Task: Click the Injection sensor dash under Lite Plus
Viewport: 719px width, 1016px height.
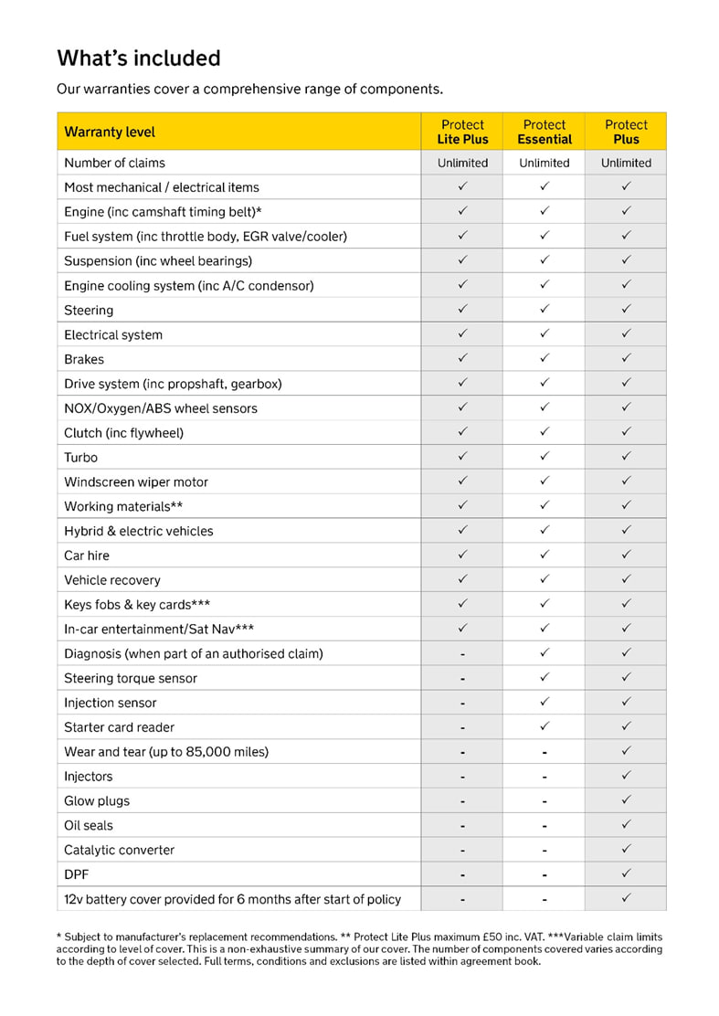Action: pyautogui.click(x=462, y=704)
